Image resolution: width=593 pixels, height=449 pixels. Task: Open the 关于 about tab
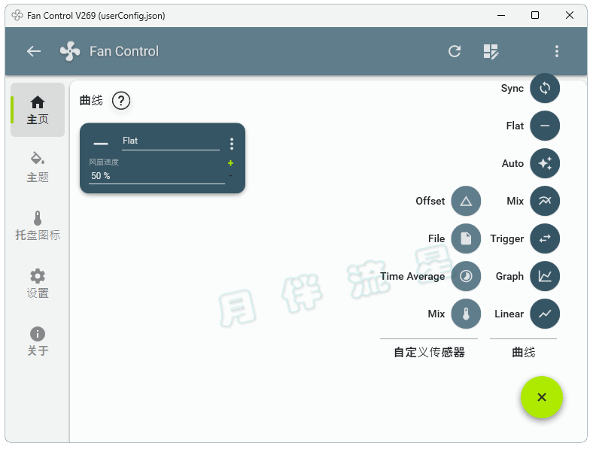(38, 341)
